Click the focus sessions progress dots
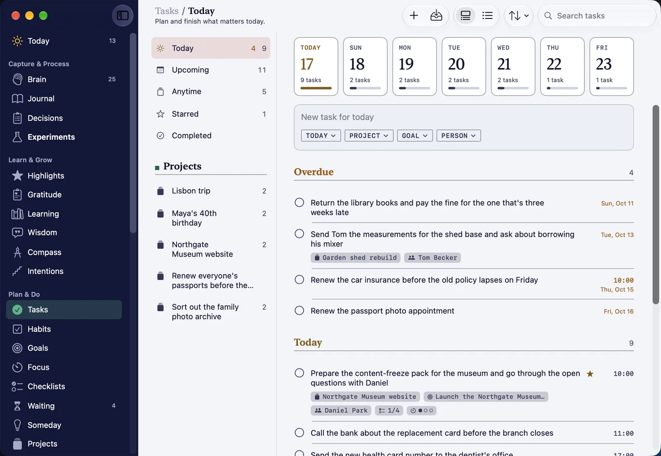Image resolution: width=661 pixels, height=456 pixels. click(421, 411)
